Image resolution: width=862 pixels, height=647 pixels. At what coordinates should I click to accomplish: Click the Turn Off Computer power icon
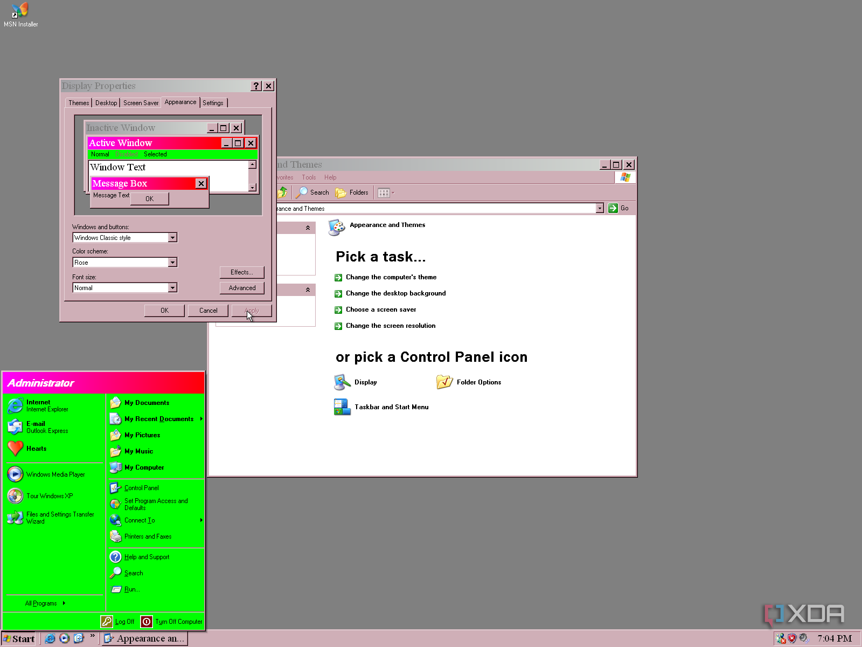coord(147,622)
